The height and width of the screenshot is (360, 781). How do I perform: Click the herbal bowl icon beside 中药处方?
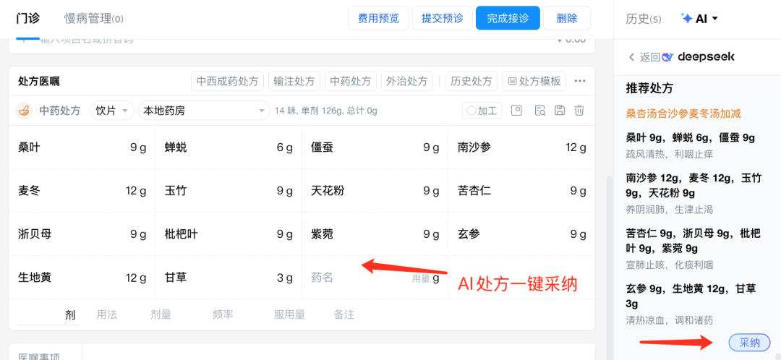(x=23, y=111)
